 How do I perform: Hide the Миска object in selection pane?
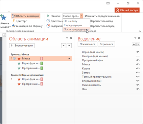tap(138, 64)
